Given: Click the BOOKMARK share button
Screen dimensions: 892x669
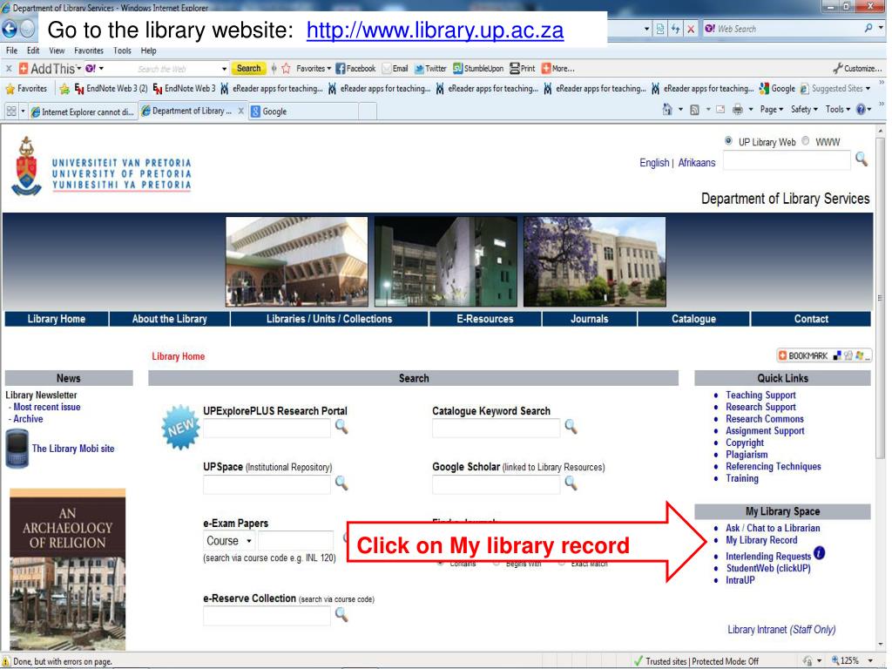Looking at the screenshot, I should coord(824,355).
